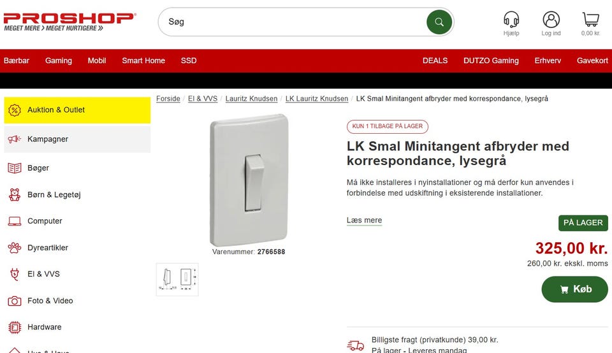Follow the Læs mere link
The height and width of the screenshot is (353, 612).
[x=364, y=220]
